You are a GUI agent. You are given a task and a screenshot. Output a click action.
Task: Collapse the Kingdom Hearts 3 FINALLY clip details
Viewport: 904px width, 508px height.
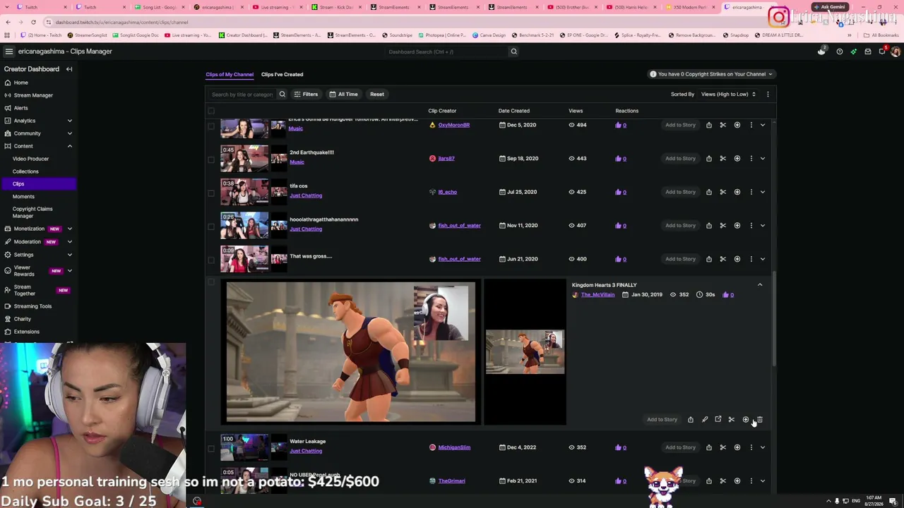760,285
